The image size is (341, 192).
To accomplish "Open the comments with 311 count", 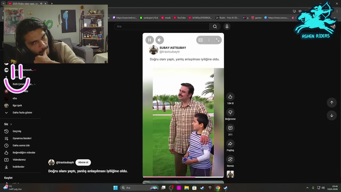I will point(230,128).
